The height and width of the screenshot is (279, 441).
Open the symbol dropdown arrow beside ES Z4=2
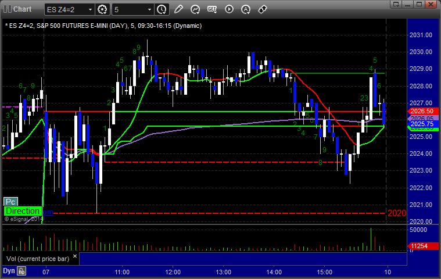pyautogui.click(x=90, y=9)
